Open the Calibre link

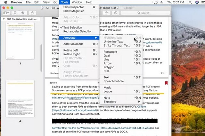coord(142,107)
